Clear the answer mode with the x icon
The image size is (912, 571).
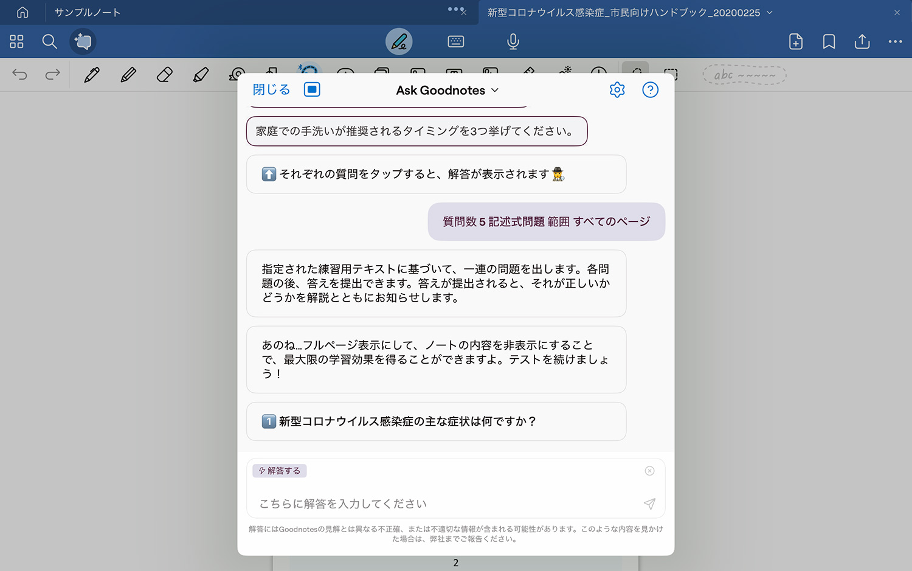point(649,471)
